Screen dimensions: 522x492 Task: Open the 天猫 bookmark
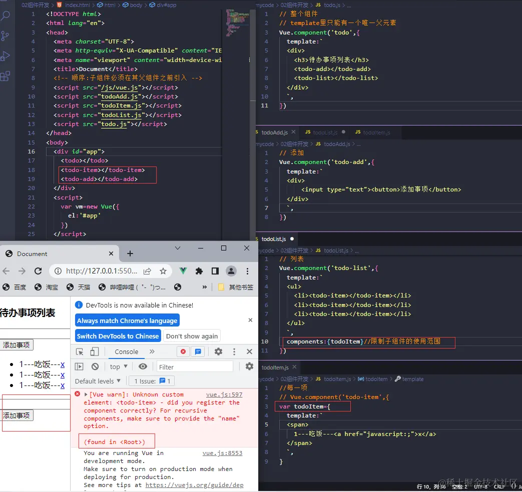(x=78, y=287)
